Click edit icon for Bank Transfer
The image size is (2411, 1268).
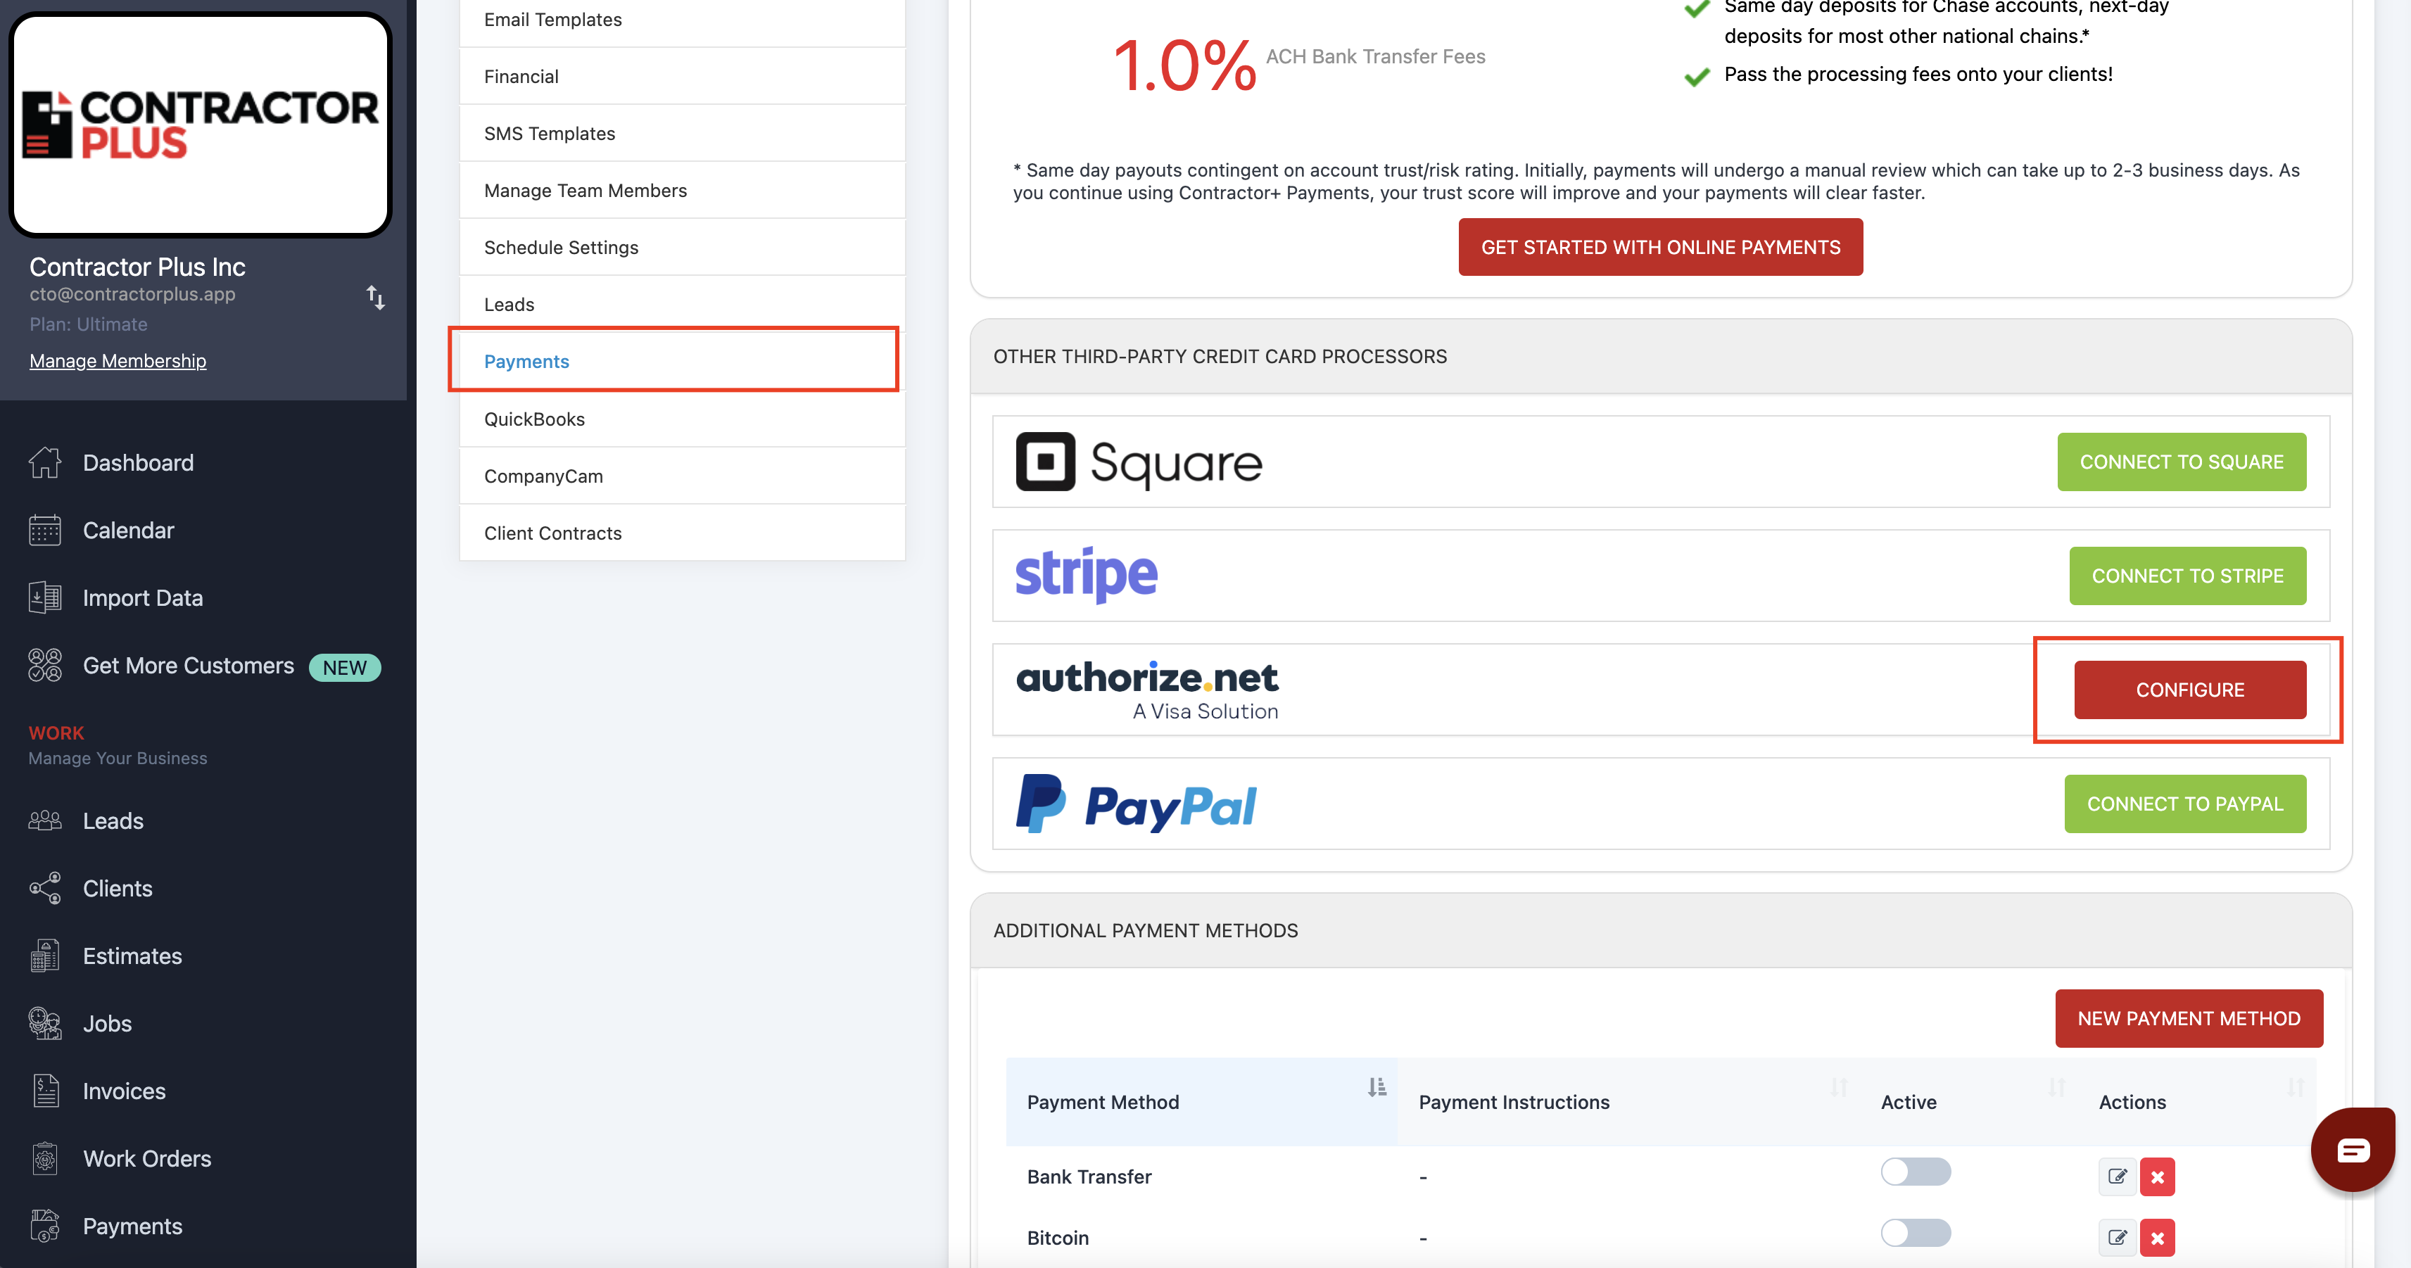(x=2116, y=1177)
